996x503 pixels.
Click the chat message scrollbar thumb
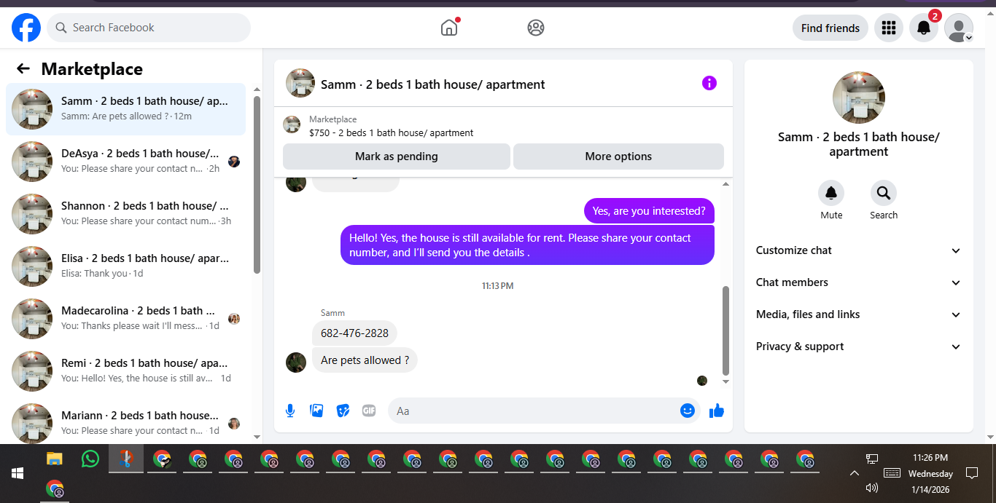pos(725,330)
